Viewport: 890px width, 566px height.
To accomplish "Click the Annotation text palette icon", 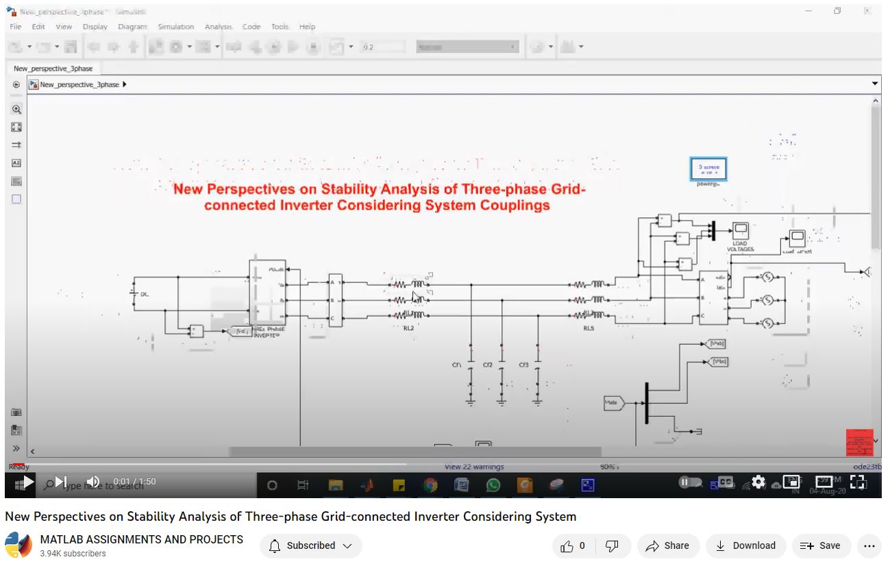I will [x=16, y=163].
